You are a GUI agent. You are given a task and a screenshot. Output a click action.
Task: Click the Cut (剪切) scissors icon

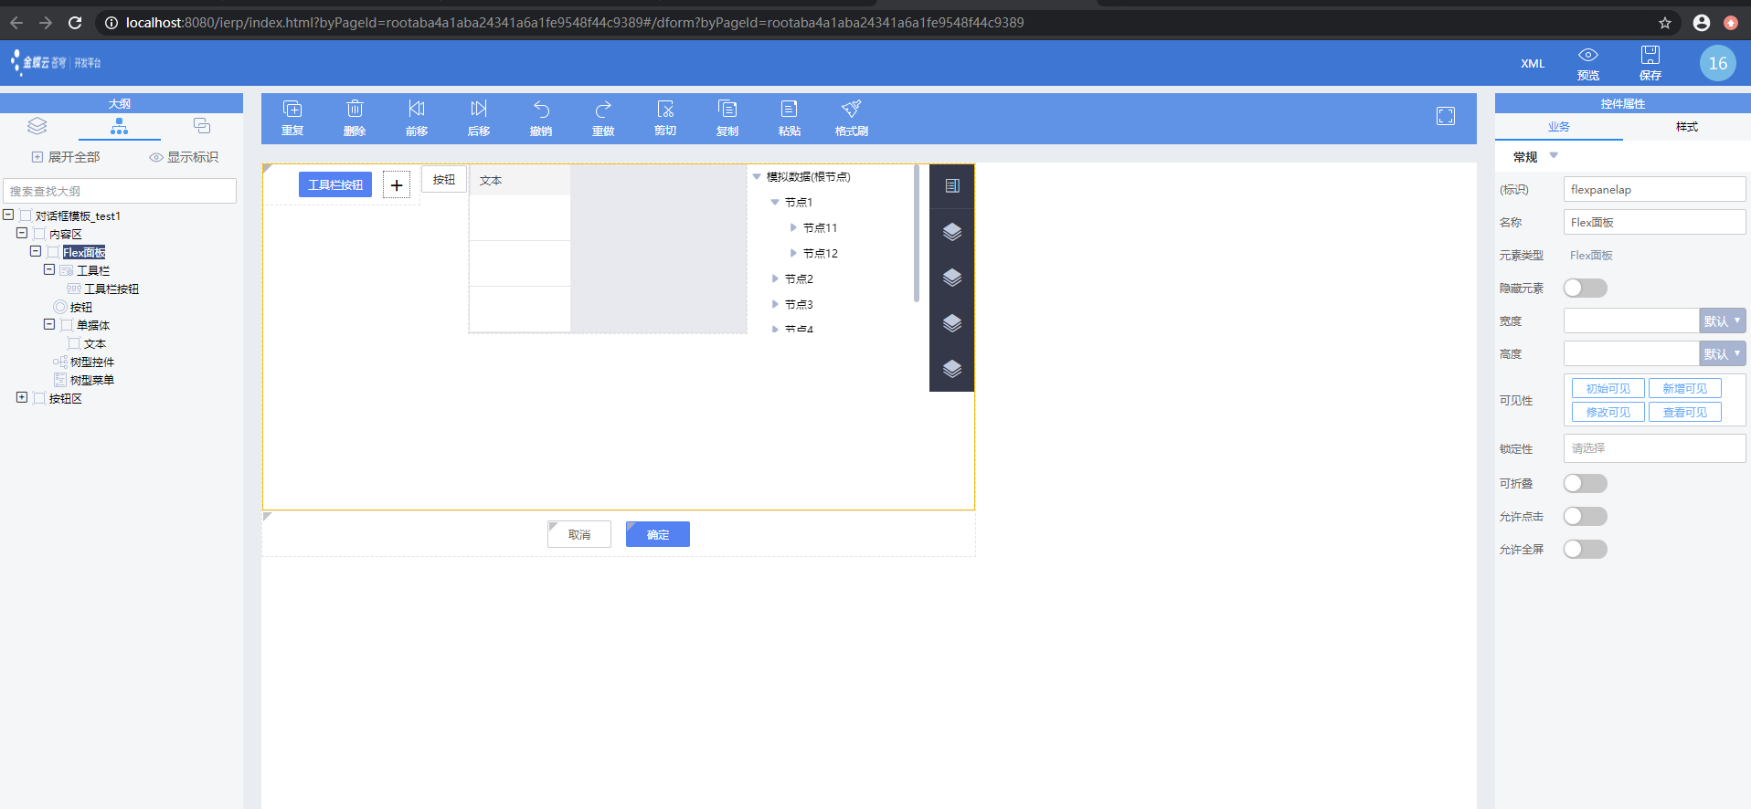pos(665,110)
